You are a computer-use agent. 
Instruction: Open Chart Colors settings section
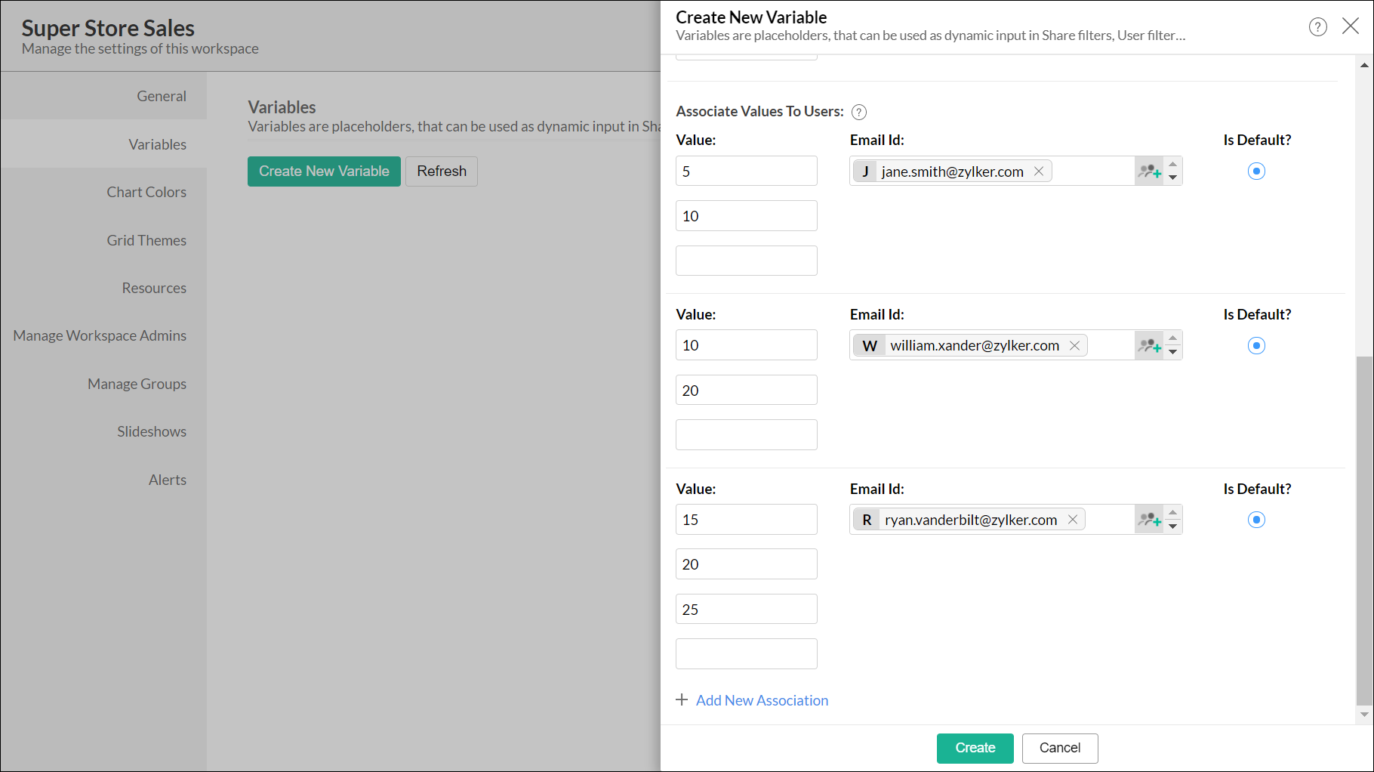(146, 192)
